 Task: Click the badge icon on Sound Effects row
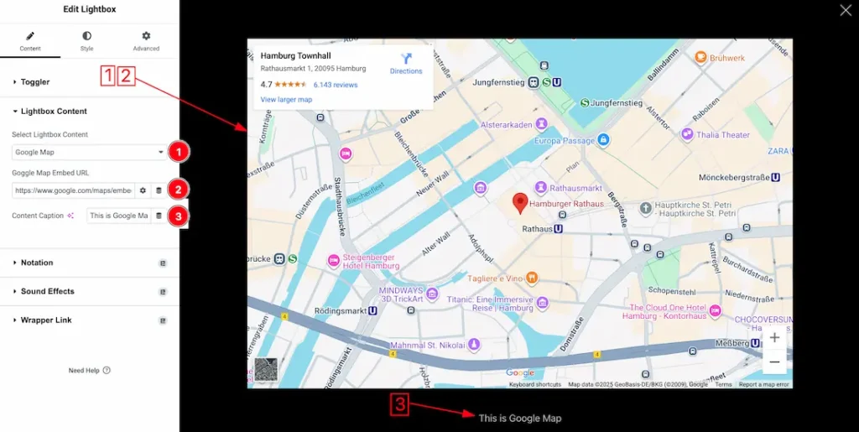click(163, 292)
